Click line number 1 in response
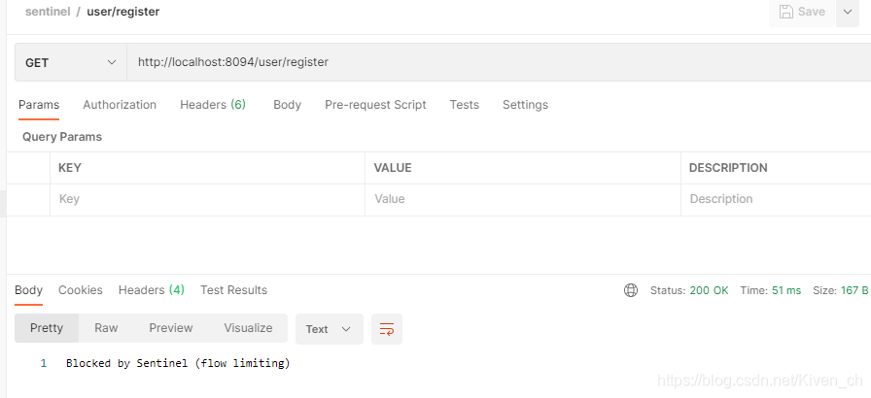 (44, 364)
